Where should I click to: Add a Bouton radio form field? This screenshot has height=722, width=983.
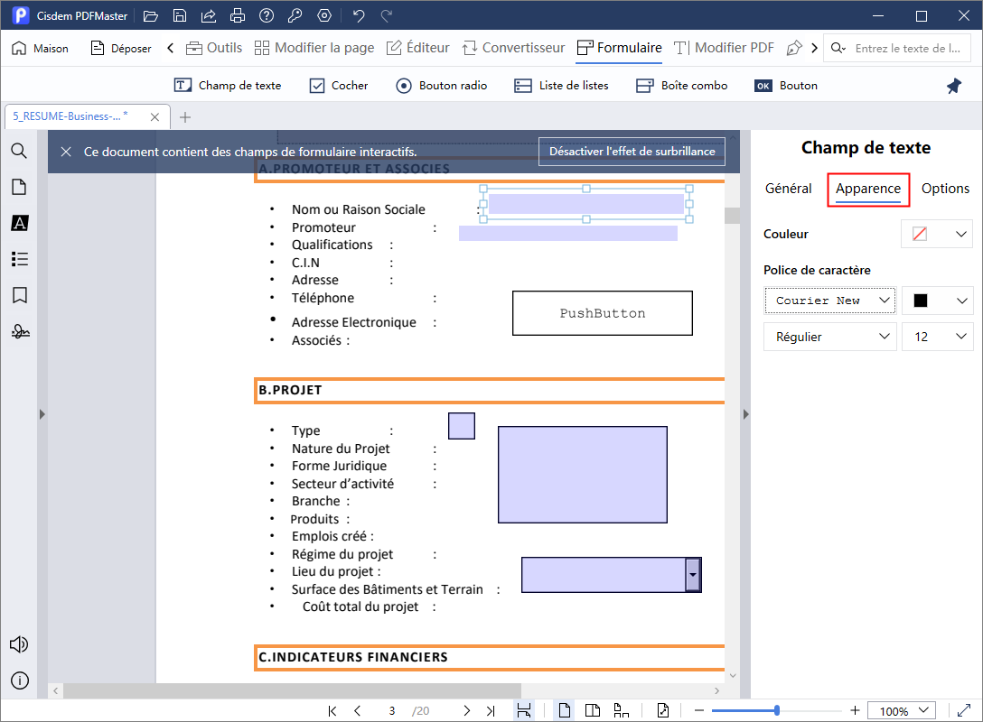(441, 86)
